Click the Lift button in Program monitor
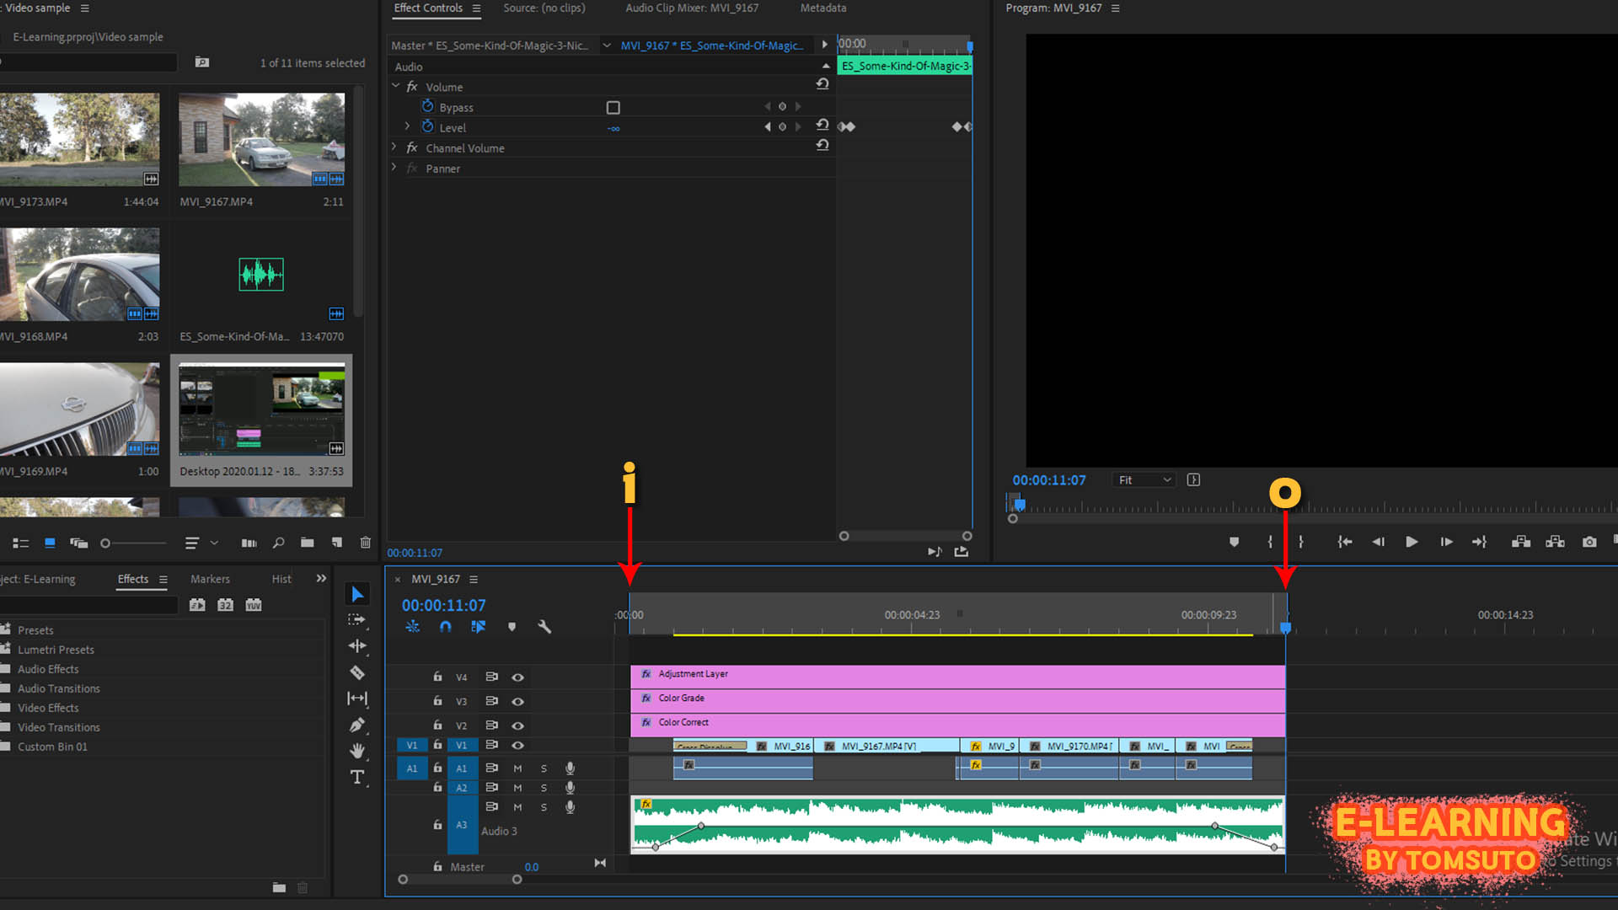The height and width of the screenshot is (910, 1618). coord(1521,542)
